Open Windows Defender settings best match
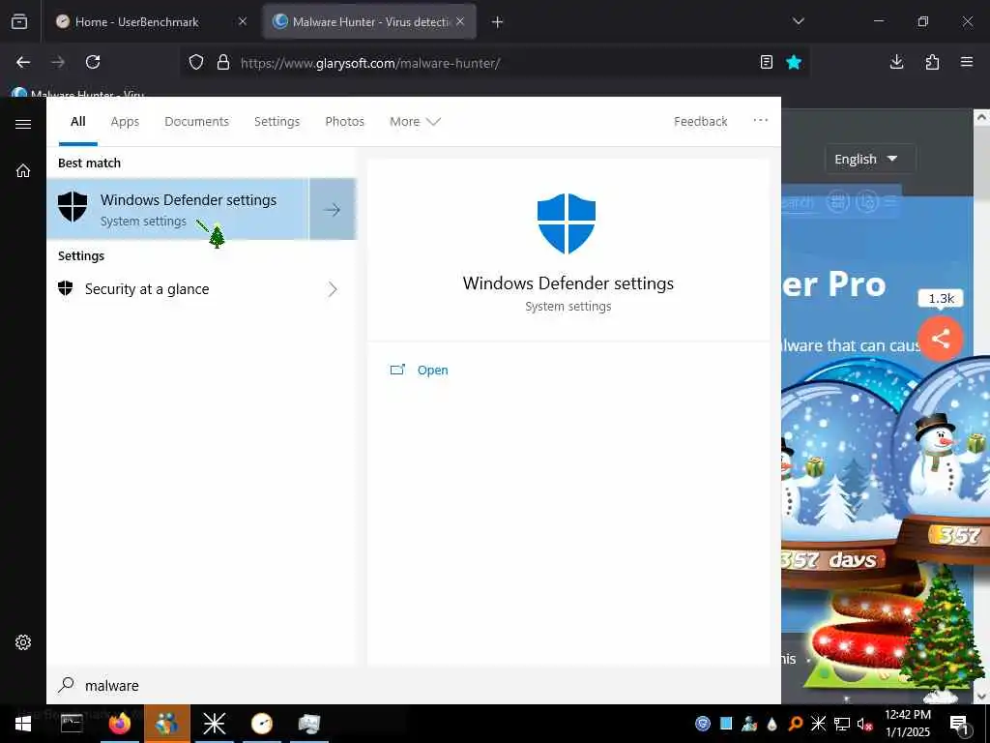 pyautogui.click(x=178, y=209)
